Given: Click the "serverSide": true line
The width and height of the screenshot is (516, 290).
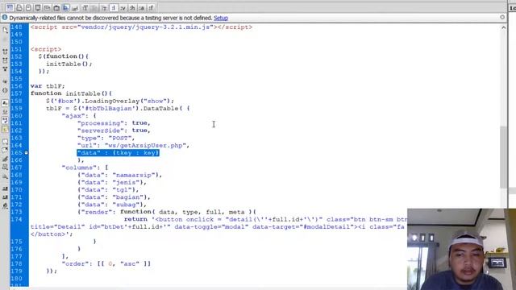Looking at the screenshot, I should click(x=114, y=130).
